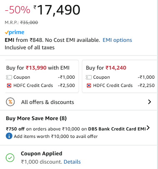Click the prime badge logo
Viewport: 158px width, 169px height.
coord(15,32)
